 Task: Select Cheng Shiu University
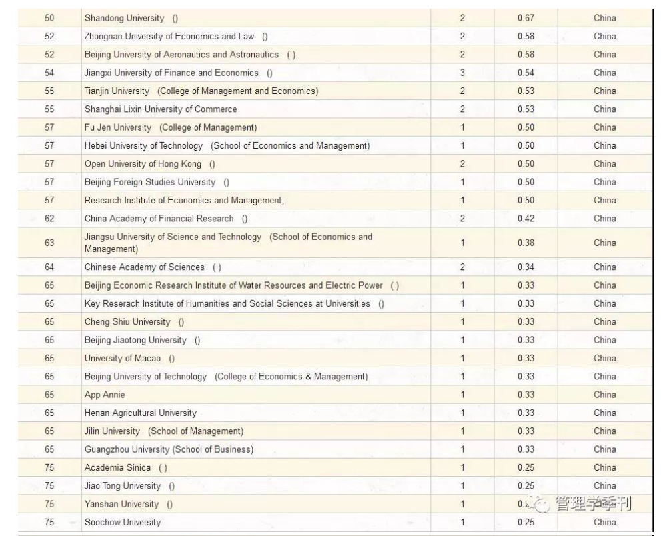[x=134, y=322]
